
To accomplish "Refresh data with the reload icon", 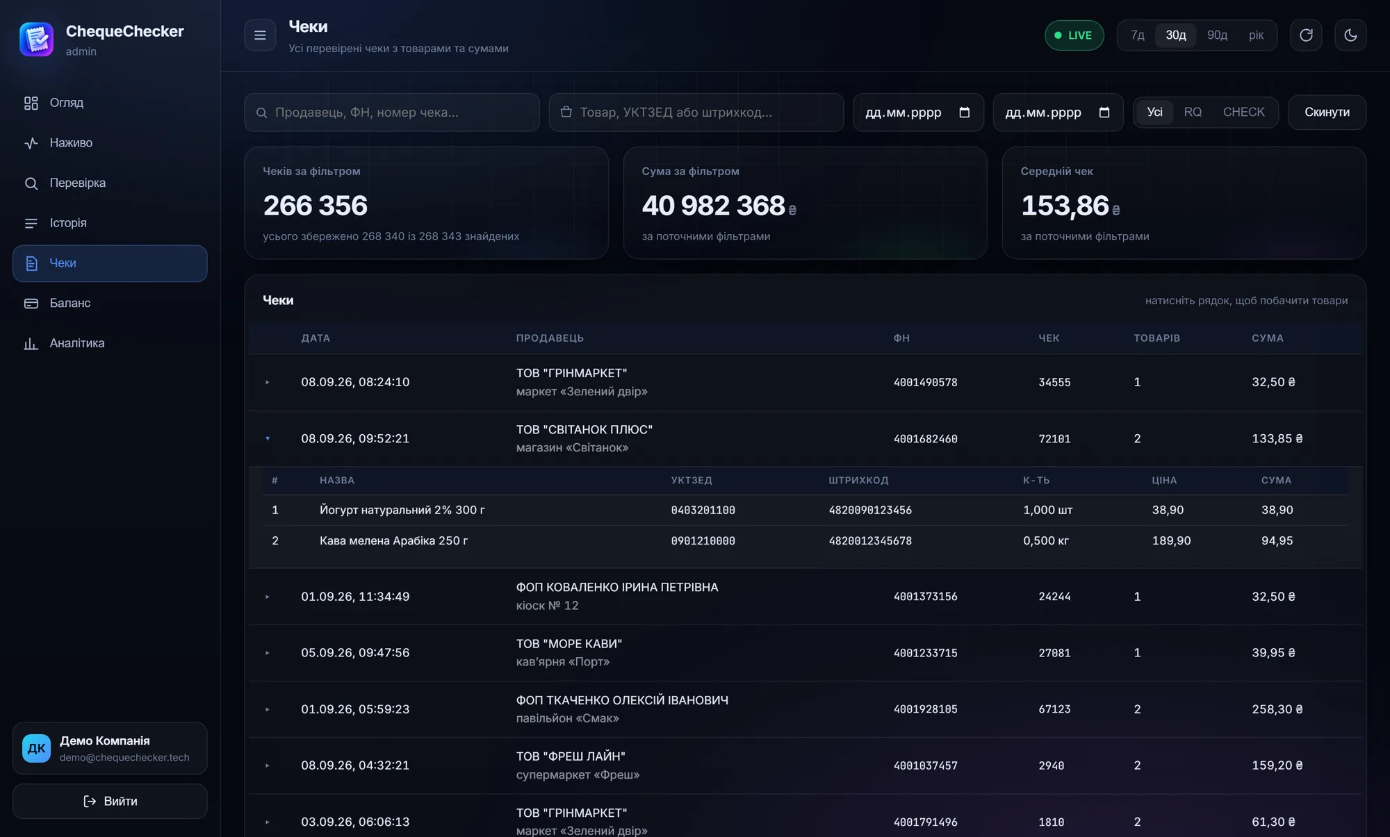I will [1306, 35].
